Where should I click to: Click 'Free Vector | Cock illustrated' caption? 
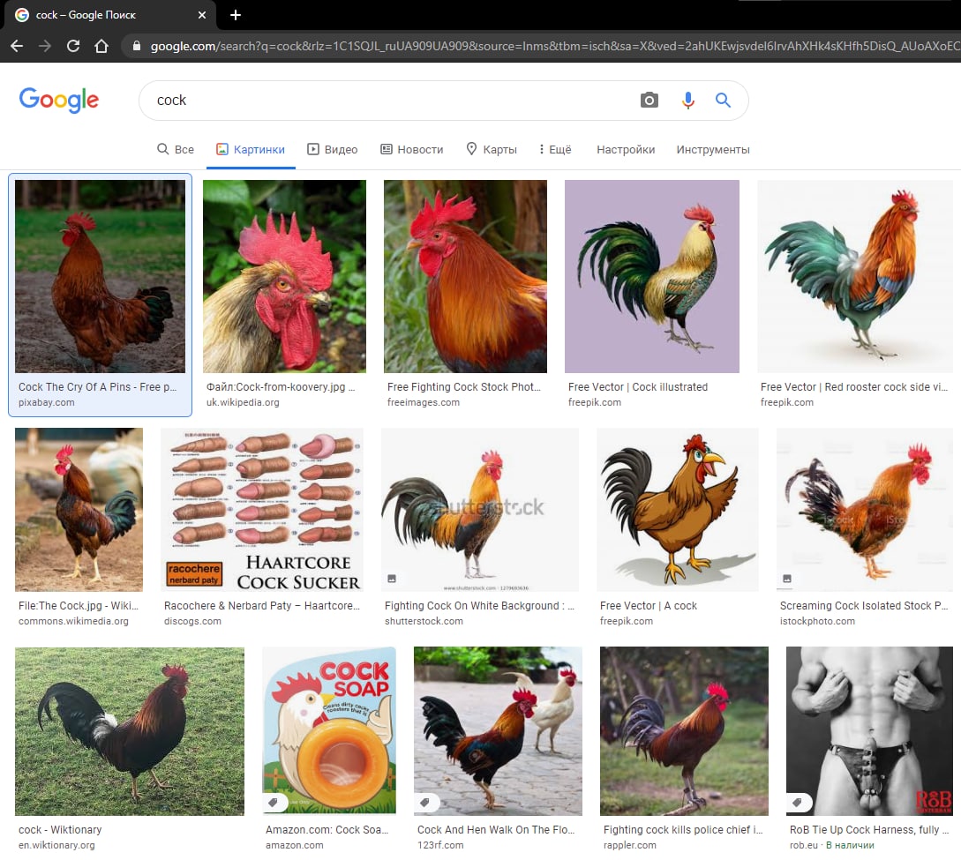click(637, 387)
